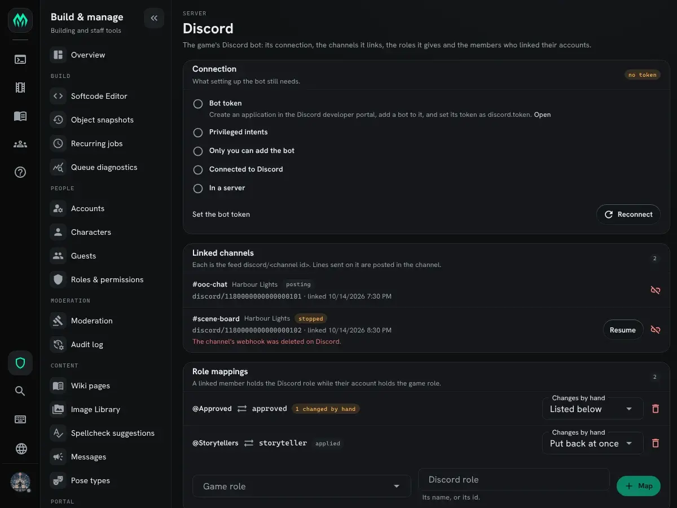Click the Connected to Discord status circle
The image size is (677, 508).
point(198,170)
